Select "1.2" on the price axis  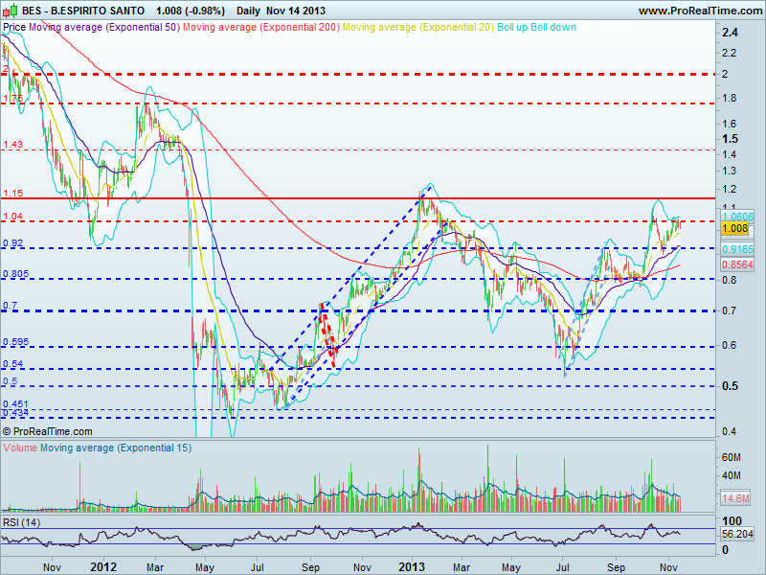point(729,189)
